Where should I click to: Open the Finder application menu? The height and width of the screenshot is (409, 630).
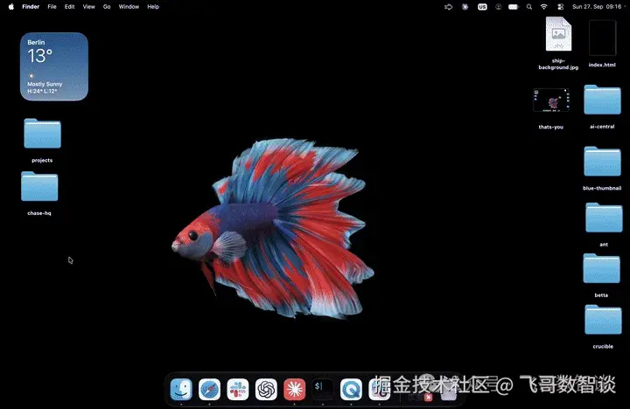31,7
